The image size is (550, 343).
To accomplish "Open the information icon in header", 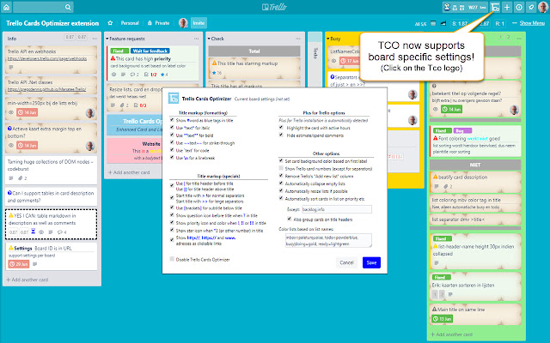I will (x=519, y=7).
